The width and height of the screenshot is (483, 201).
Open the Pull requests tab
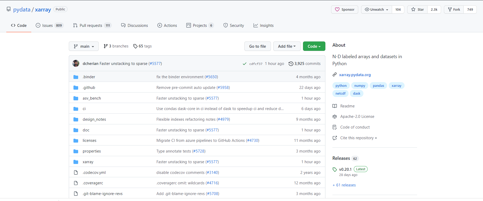coord(91,26)
